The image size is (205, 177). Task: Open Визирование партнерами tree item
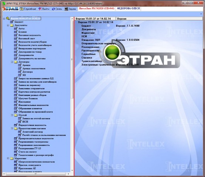[x=32, y=49]
